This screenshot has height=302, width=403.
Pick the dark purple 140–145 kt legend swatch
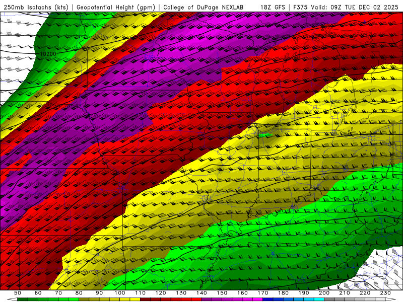pyautogui.click(x=207, y=299)
